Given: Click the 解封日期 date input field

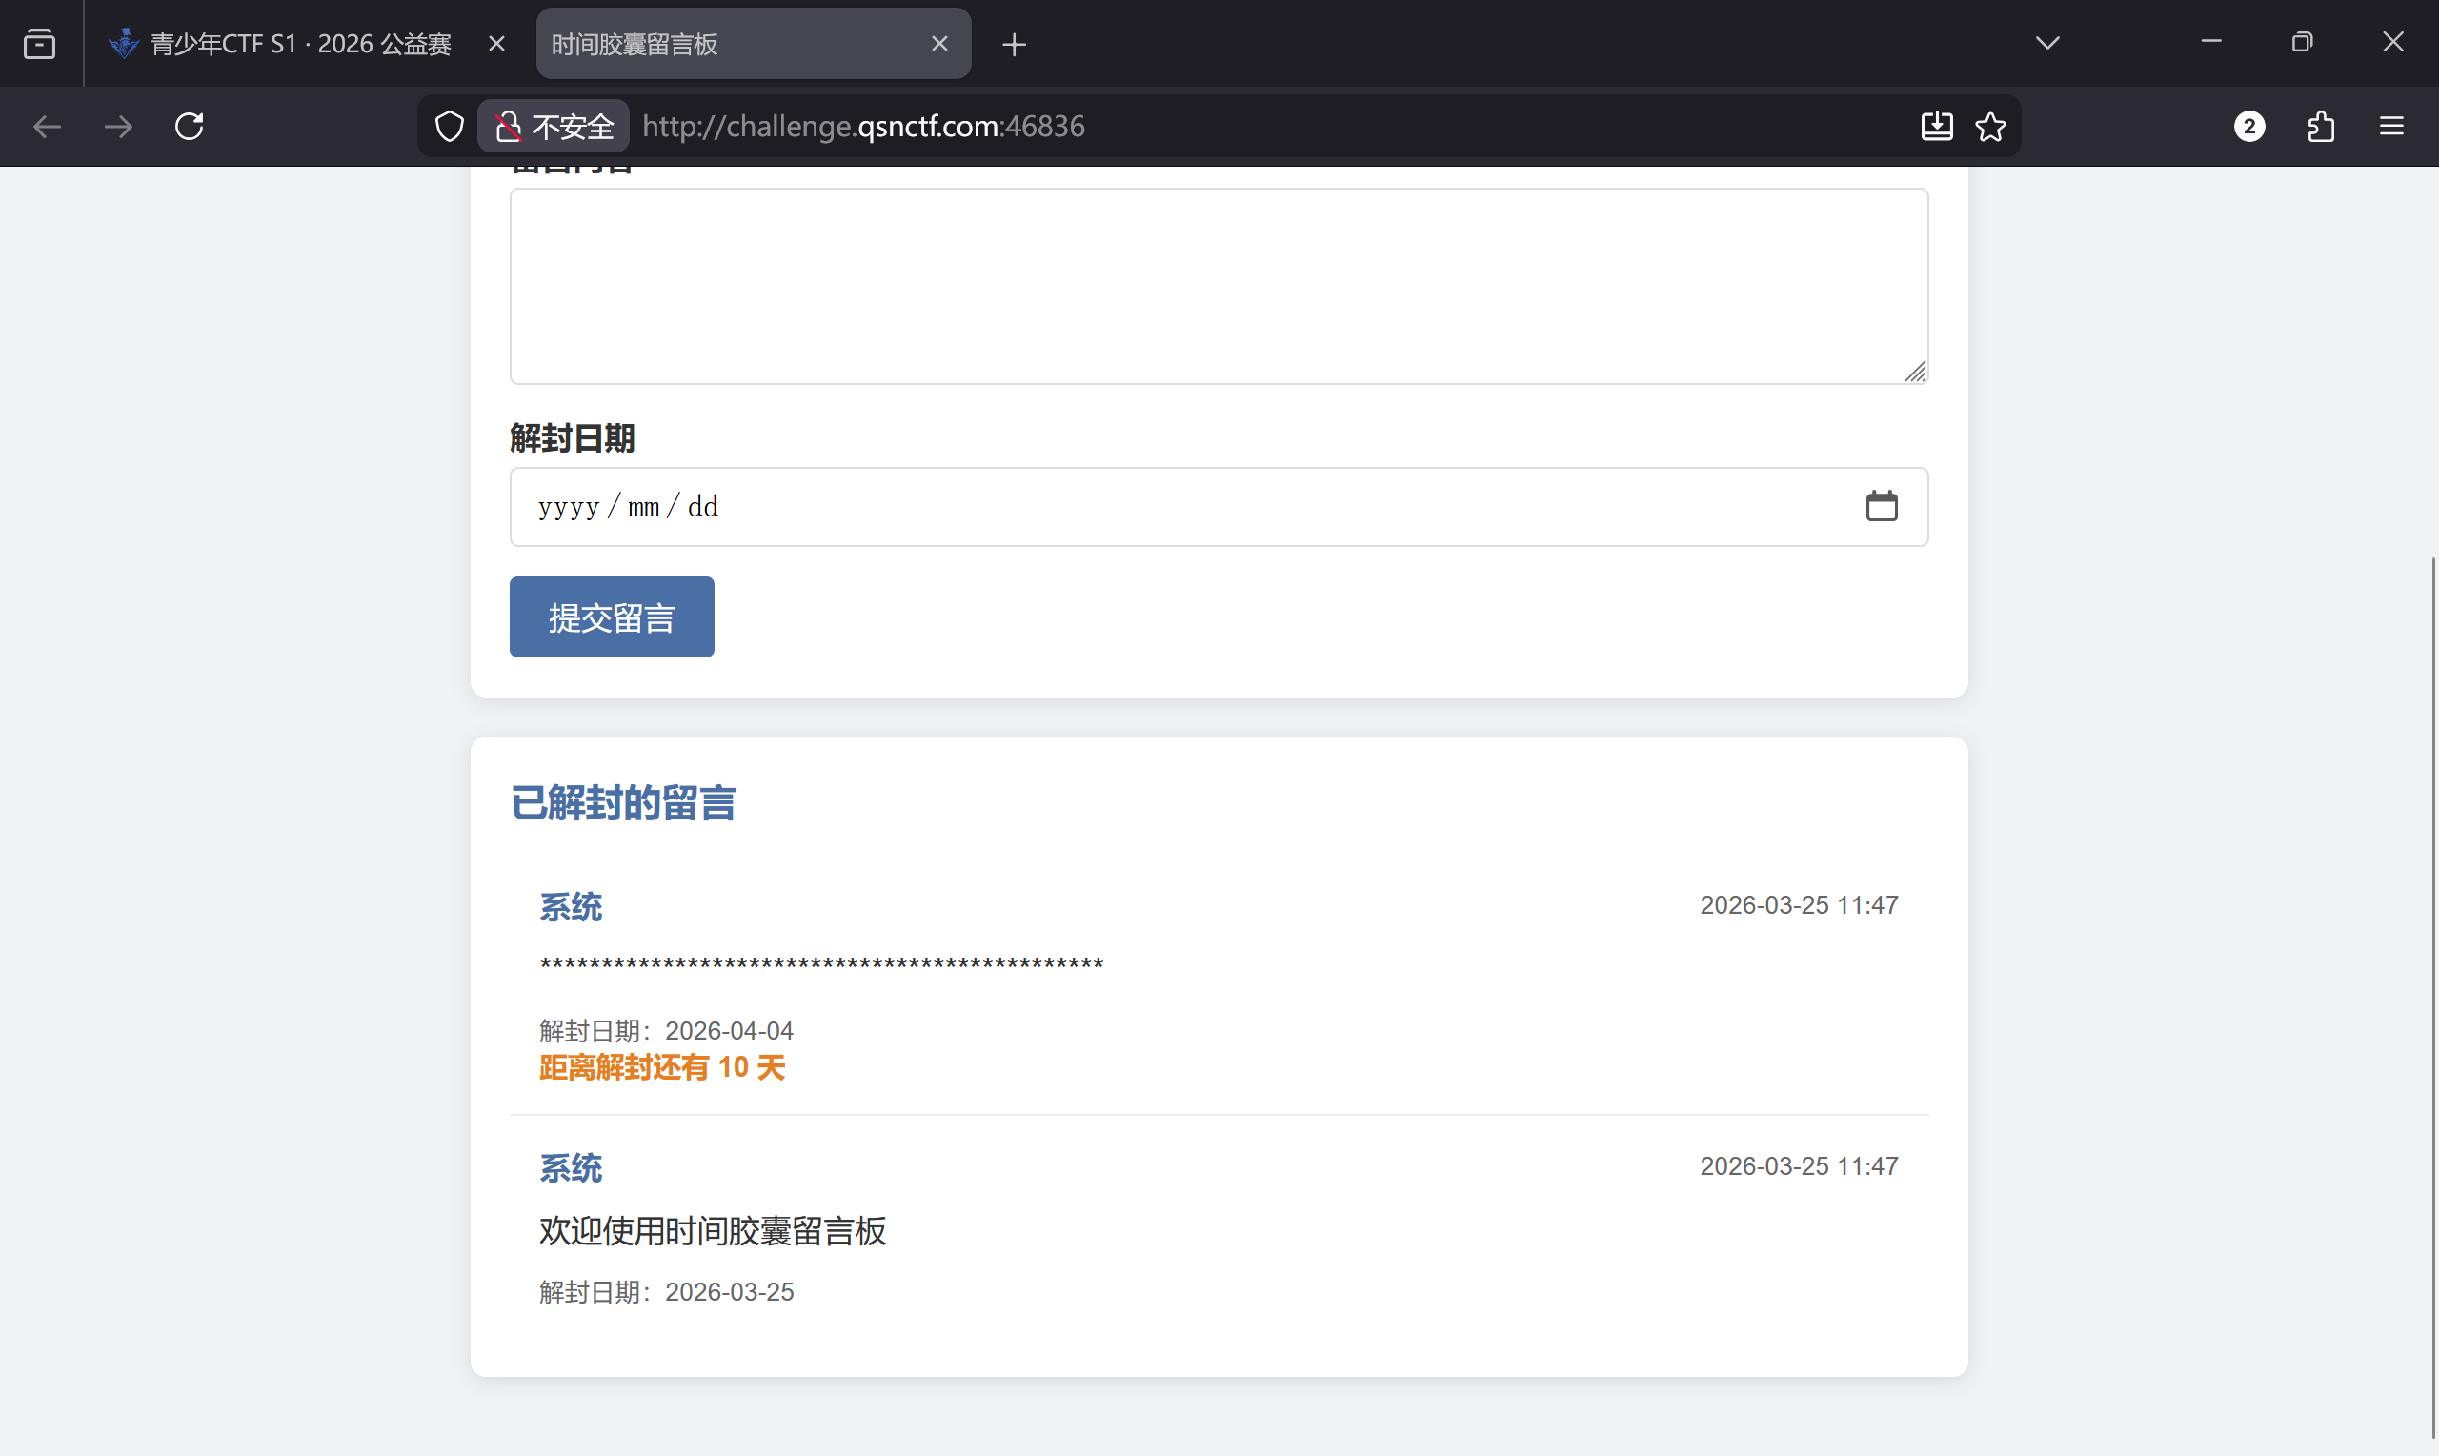Looking at the screenshot, I should click(x=1078, y=507).
